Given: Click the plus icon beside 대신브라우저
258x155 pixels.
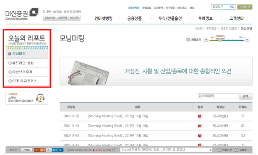Looking at the screenshot, I should pos(10,72).
